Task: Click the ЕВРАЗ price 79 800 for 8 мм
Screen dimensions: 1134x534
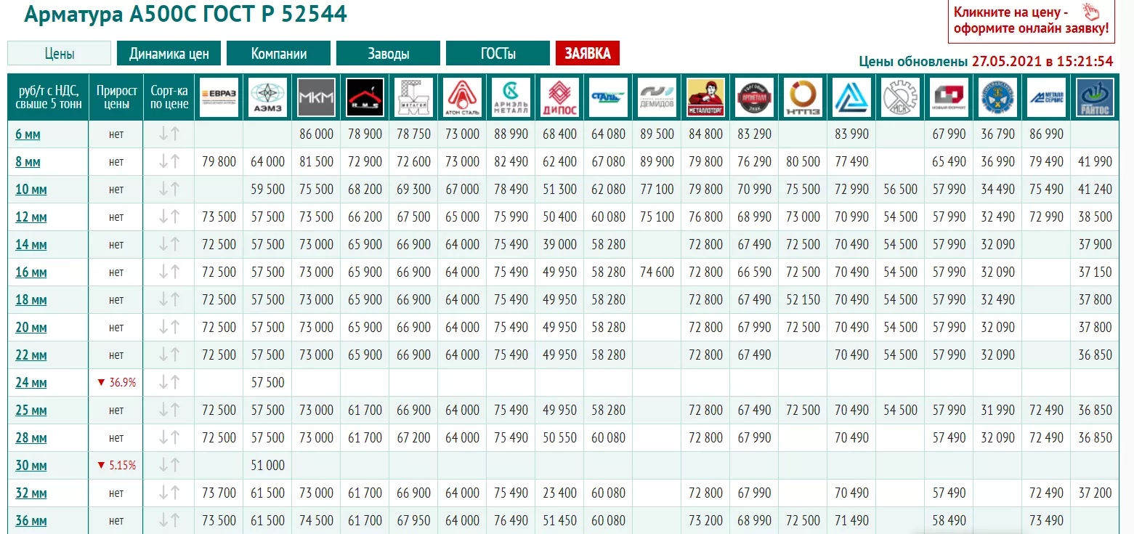Action: click(219, 161)
